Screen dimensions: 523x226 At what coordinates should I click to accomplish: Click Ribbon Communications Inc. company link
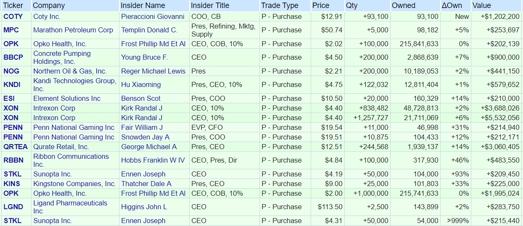(x=71, y=160)
